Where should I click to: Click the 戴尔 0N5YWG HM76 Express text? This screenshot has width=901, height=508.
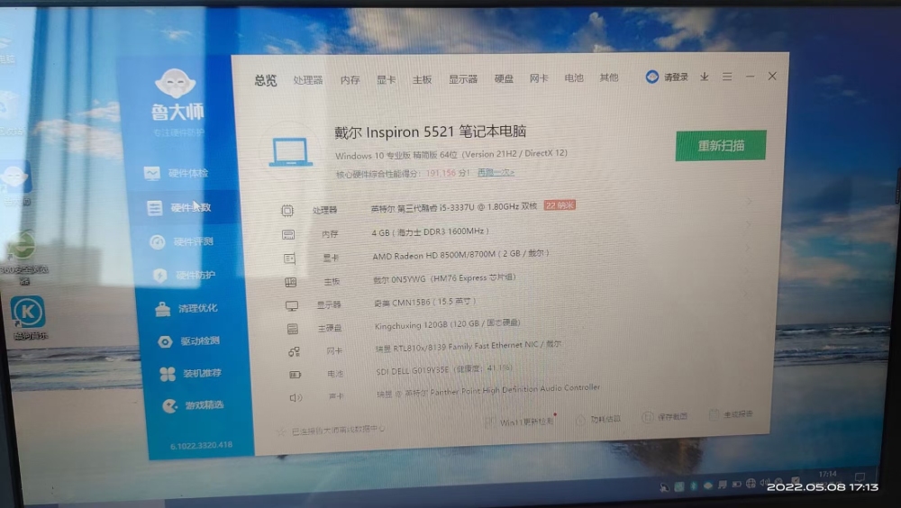445,278
